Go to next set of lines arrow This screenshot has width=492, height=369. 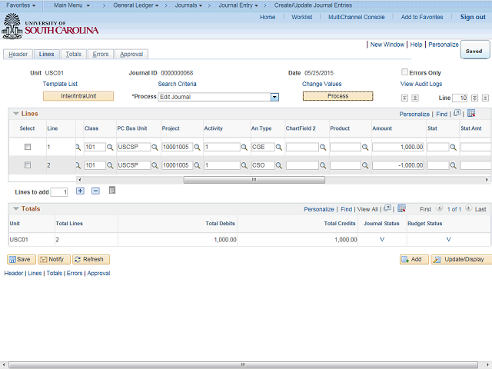[x=475, y=98]
